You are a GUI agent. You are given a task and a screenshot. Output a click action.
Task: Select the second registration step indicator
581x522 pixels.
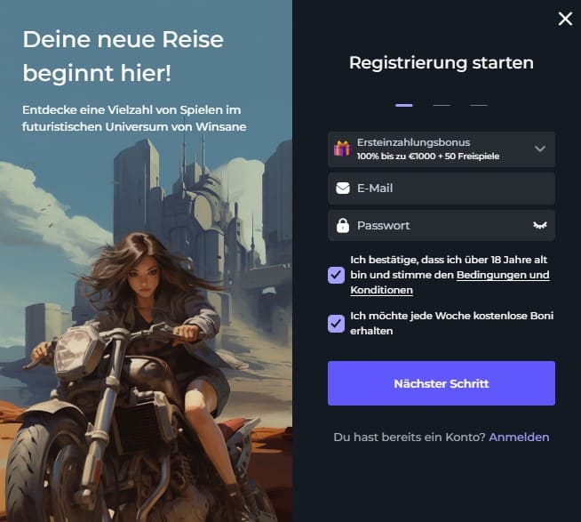pyautogui.click(x=442, y=105)
